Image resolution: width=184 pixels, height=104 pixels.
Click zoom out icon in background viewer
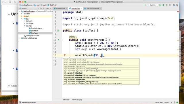(x=10, y=2)
